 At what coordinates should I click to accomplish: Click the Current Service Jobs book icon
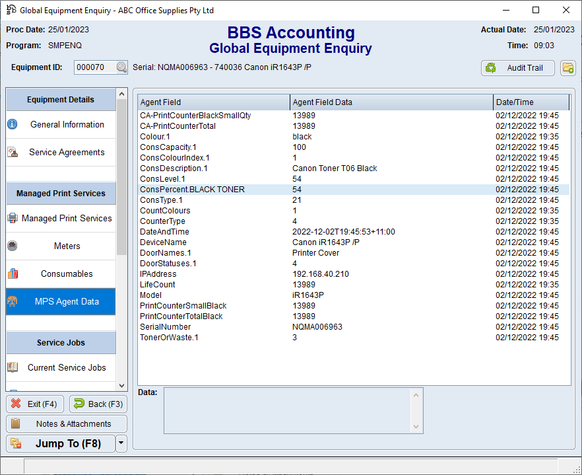pos(13,367)
